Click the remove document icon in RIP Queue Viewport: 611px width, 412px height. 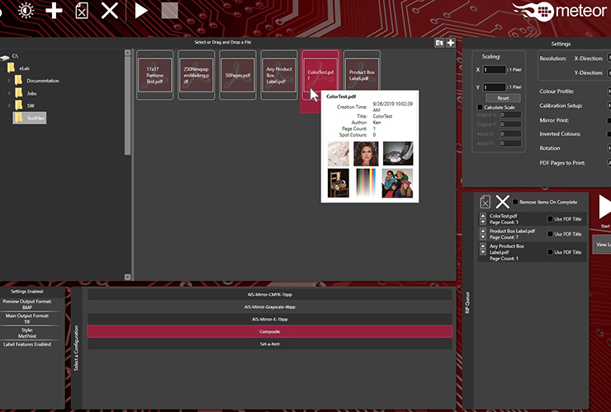click(x=485, y=202)
